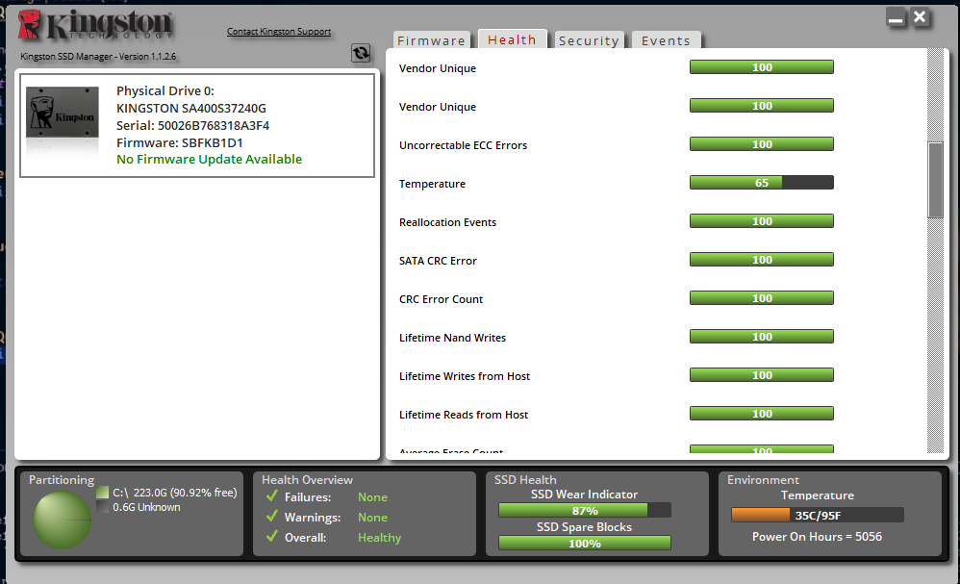960x584 pixels.
Task: Click 'Serial: 50026B768318A3F4' text
Action: point(192,125)
